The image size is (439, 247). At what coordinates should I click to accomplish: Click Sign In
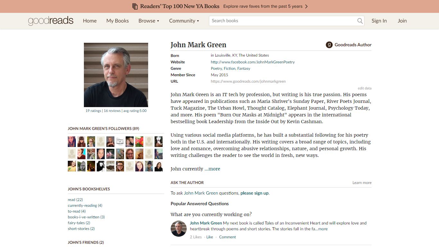click(x=379, y=21)
